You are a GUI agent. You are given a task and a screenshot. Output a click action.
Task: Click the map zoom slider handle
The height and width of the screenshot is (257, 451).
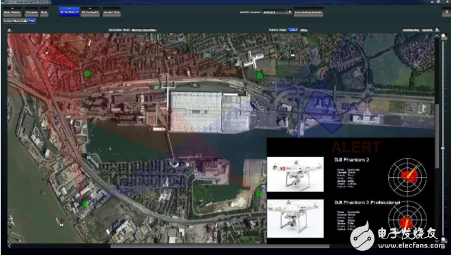point(443,148)
